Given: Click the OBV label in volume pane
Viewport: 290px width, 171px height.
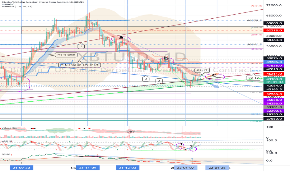Looking at the screenshot, I should [131, 132].
